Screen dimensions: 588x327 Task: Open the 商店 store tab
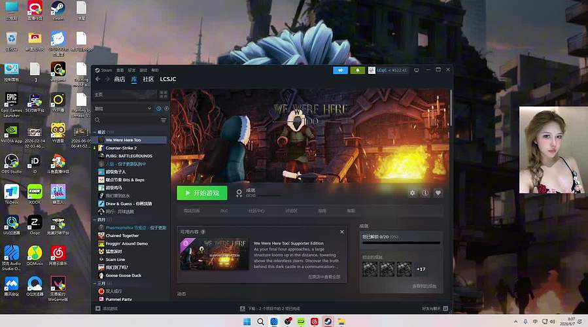pos(119,79)
